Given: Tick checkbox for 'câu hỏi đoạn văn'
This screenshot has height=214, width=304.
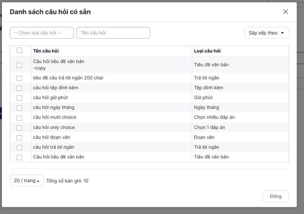Looking at the screenshot, I should (19, 138).
